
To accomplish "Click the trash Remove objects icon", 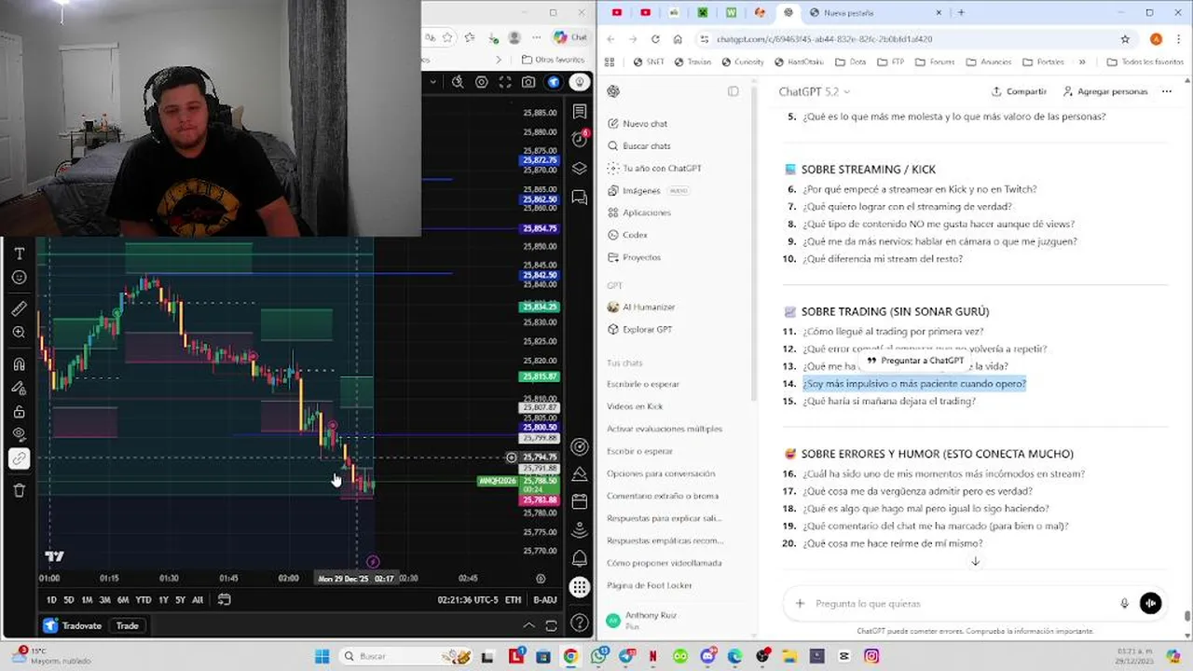I will pyautogui.click(x=19, y=490).
